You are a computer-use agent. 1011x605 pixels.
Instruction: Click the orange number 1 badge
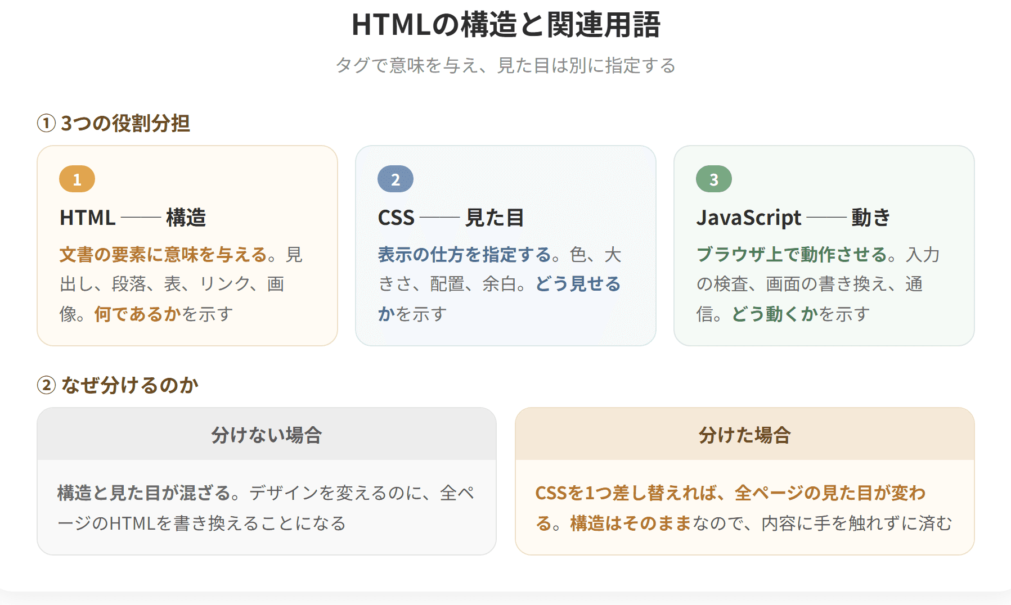point(77,179)
